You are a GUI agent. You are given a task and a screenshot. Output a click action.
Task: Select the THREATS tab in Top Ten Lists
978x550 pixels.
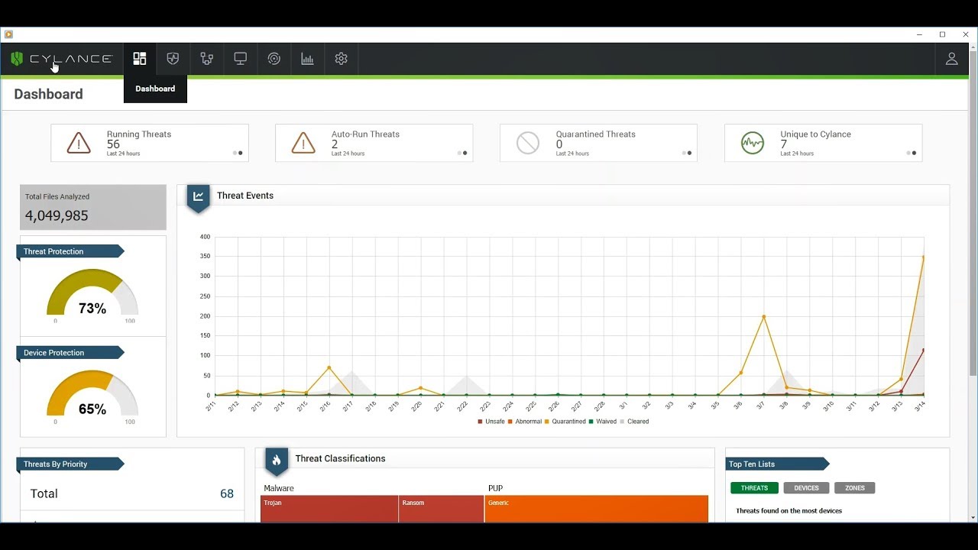click(754, 488)
